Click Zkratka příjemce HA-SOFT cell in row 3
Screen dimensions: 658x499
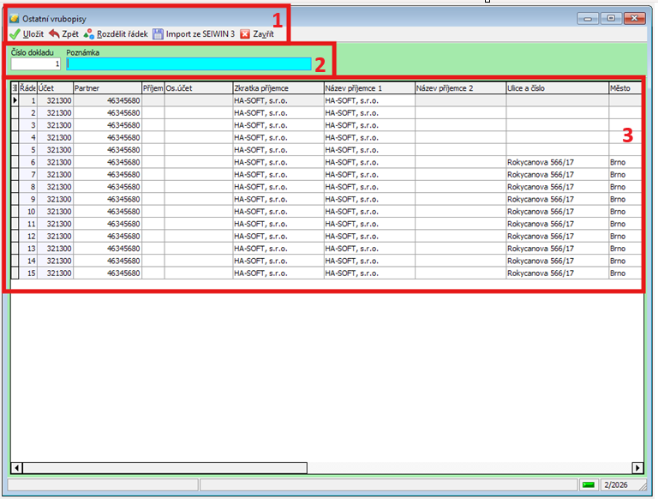coord(278,125)
